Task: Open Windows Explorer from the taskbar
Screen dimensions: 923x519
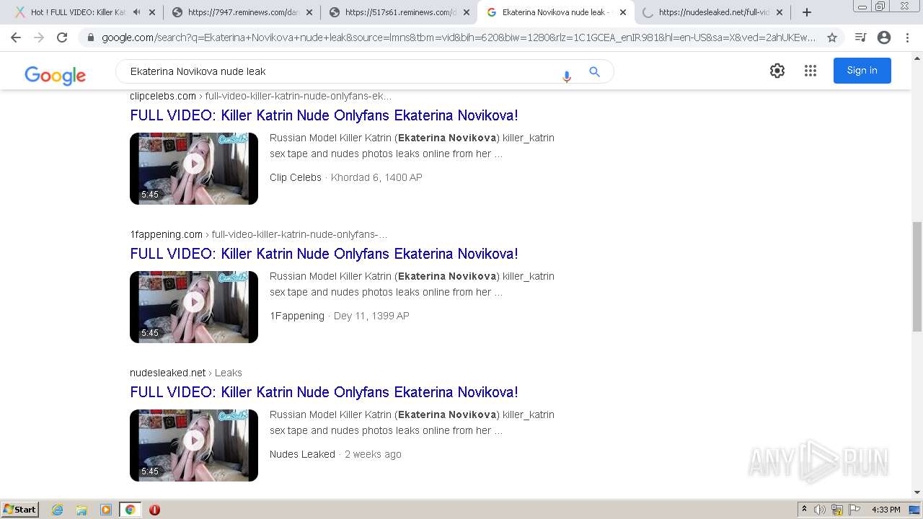Action: (x=81, y=510)
